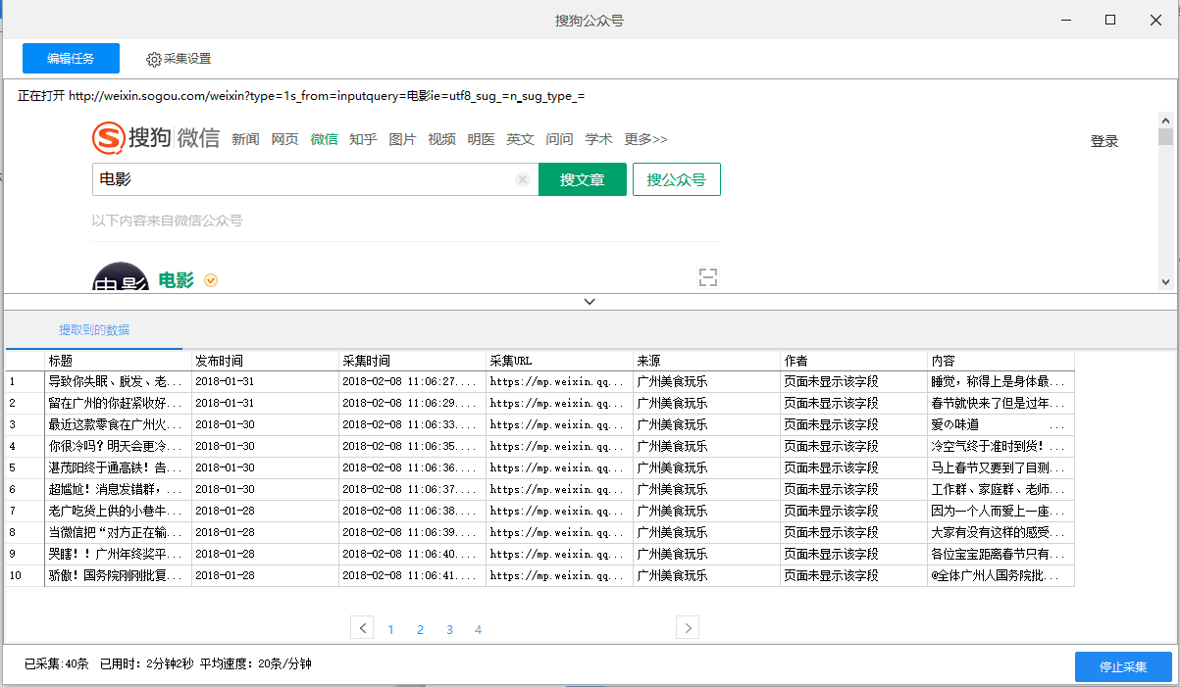Click the QR scan icon beside 电影 account

click(x=708, y=277)
